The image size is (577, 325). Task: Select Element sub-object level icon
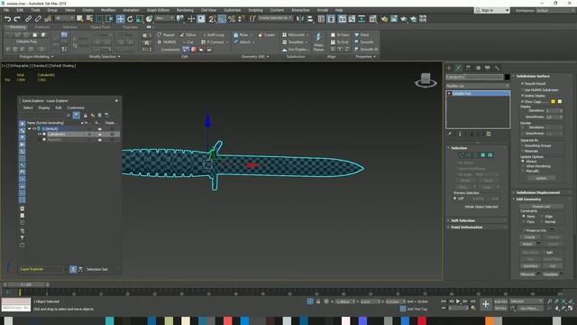[x=490, y=155]
